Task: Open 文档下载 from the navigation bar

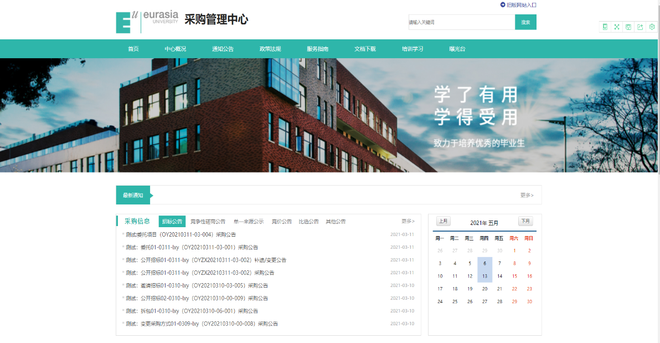Action: point(365,49)
